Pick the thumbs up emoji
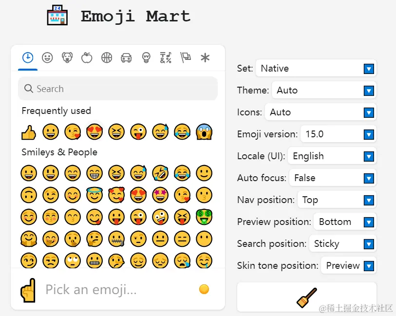396x316 pixels. pos(29,132)
